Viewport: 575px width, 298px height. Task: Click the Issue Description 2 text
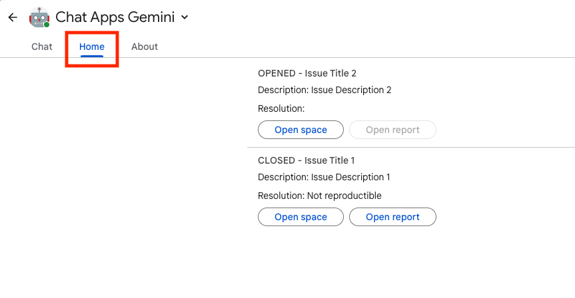coord(324,90)
